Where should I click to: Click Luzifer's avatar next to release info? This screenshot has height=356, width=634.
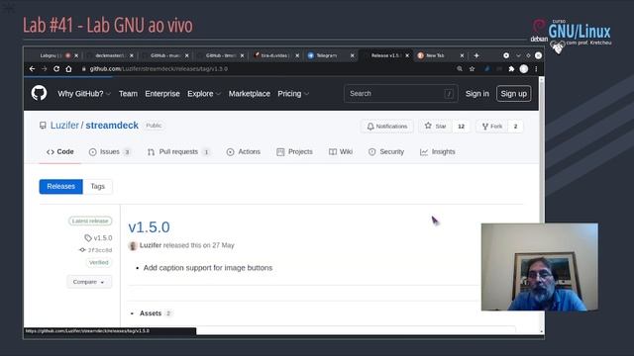click(133, 245)
